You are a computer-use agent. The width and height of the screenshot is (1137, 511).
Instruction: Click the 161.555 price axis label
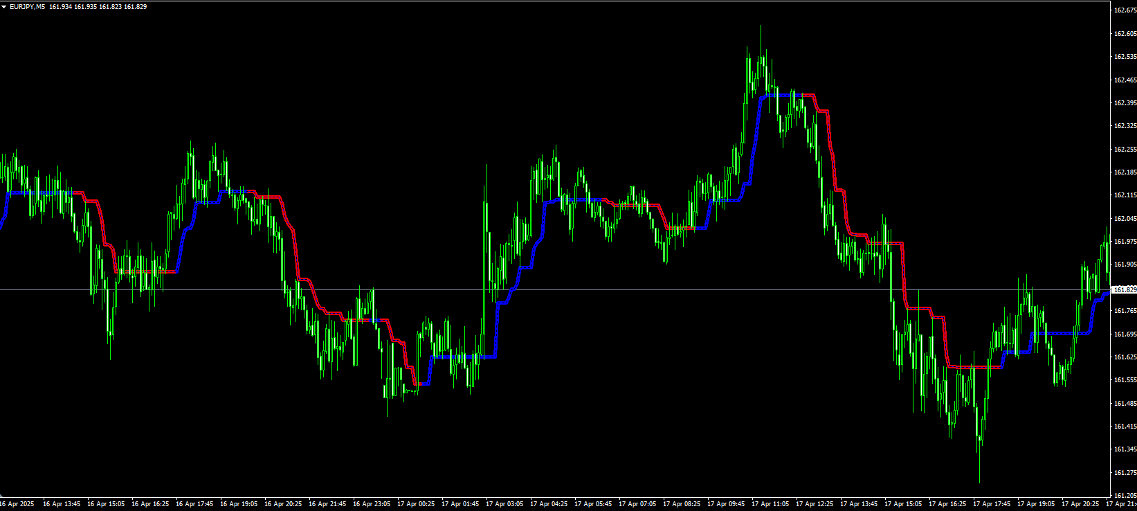[1125, 380]
